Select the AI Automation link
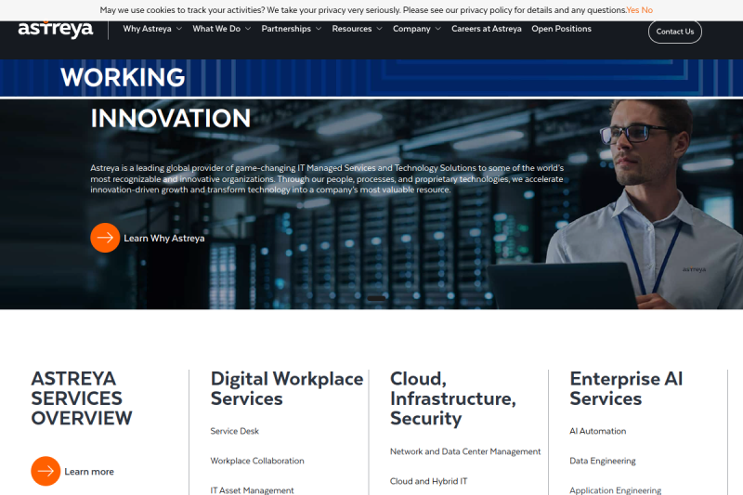This screenshot has height=495, width=743. [597, 431]
